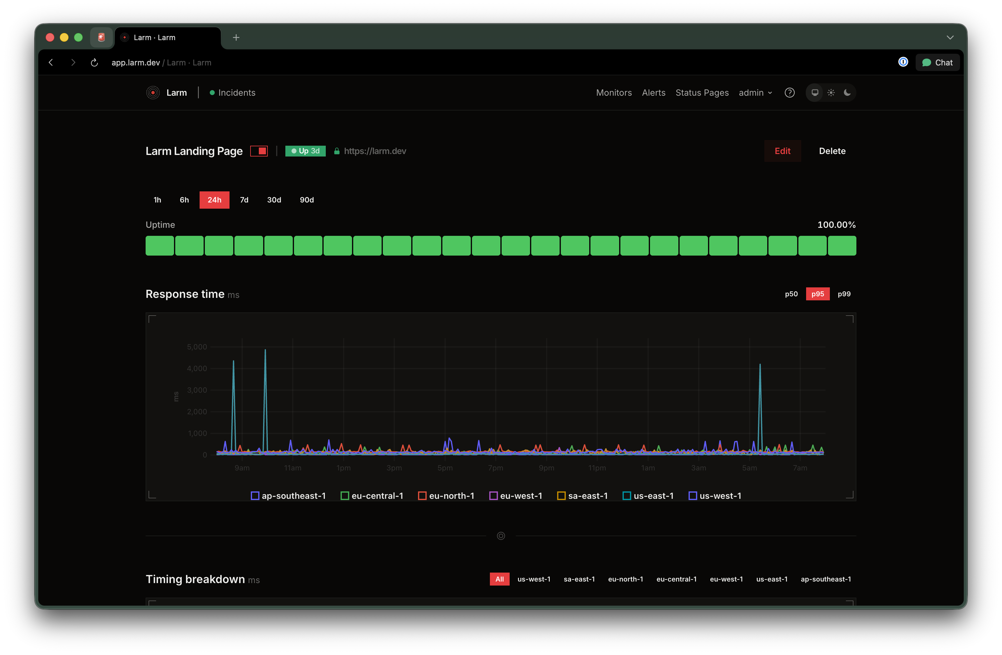Select the 7d time range tab
Screen dimensions: 1002x655
pyautogui.click(x=244, y=200)
